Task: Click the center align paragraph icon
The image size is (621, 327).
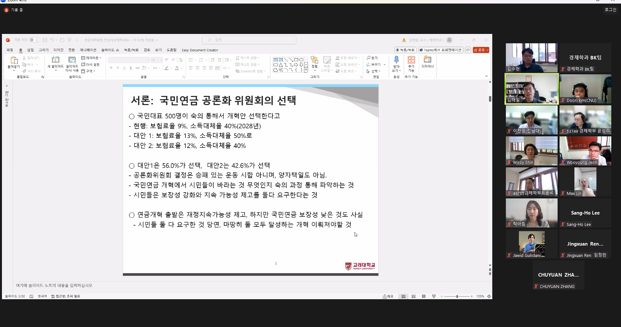Action: point(197,68)
